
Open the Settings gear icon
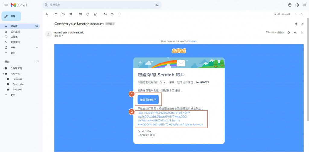tap(297, 5)
